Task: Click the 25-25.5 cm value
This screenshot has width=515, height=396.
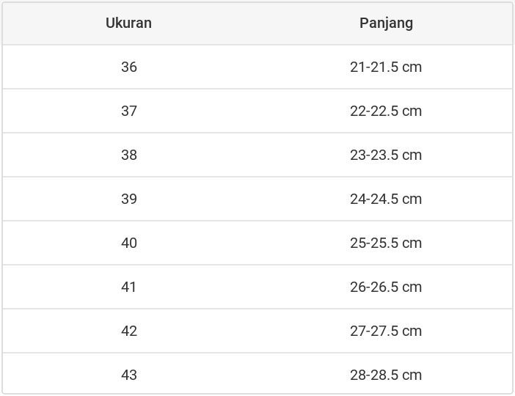Action: 386,243
